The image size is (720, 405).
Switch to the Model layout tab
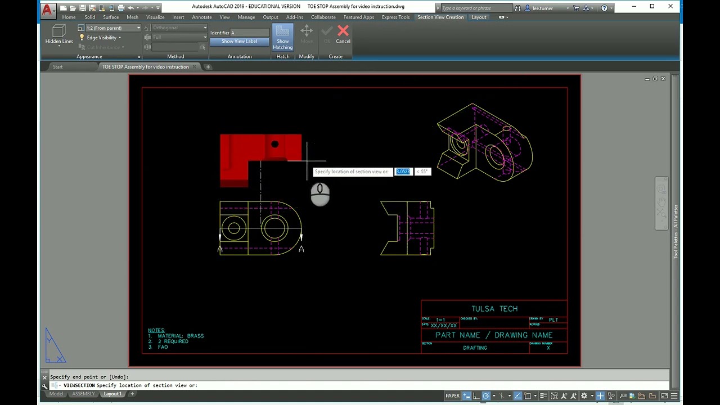point(56,394)
